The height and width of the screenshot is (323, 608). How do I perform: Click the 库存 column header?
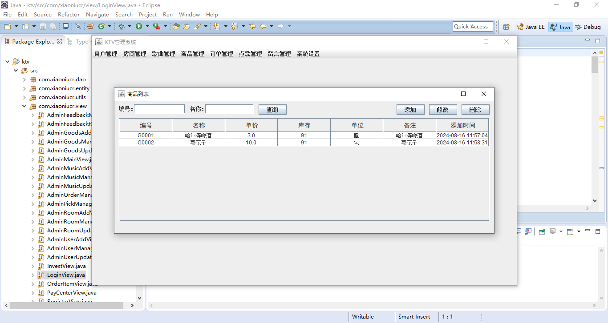pos(304,125)
